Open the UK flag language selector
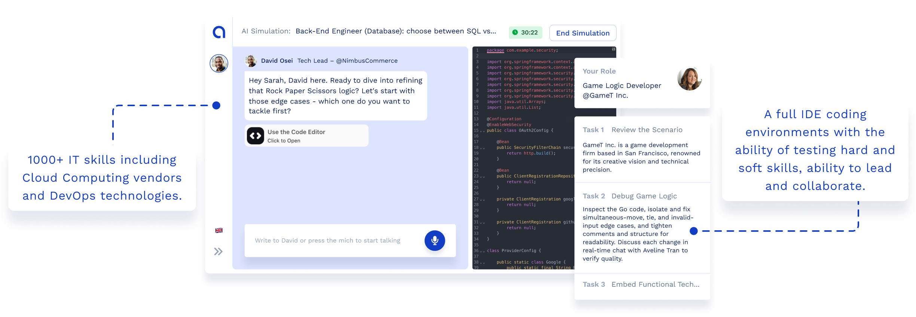916x317 pixels. 219,230
